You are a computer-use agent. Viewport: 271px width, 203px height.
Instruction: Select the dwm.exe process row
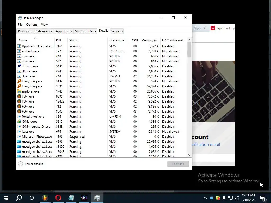tap(102, 76)
